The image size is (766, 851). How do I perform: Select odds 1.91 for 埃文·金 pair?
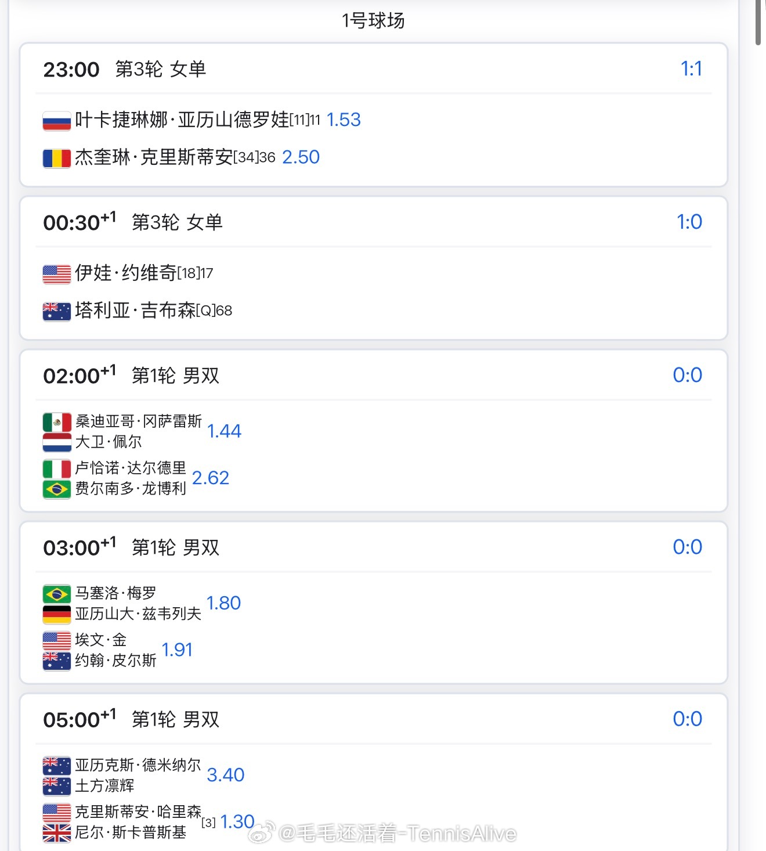tap(177, 650)
